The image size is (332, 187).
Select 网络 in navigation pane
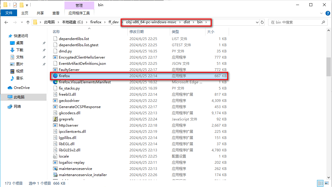pyautogui.click(x=17, y=107)
